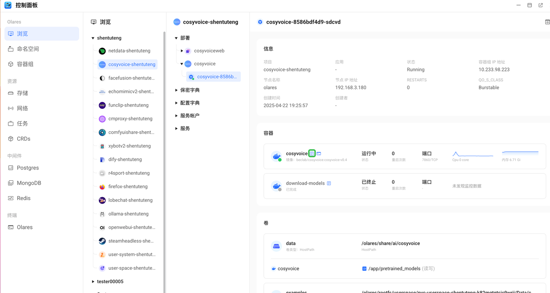The image size is (550, 293).
Task: Select the cosyvoice-8586b... pod entry
Action: tap(216, 77)
